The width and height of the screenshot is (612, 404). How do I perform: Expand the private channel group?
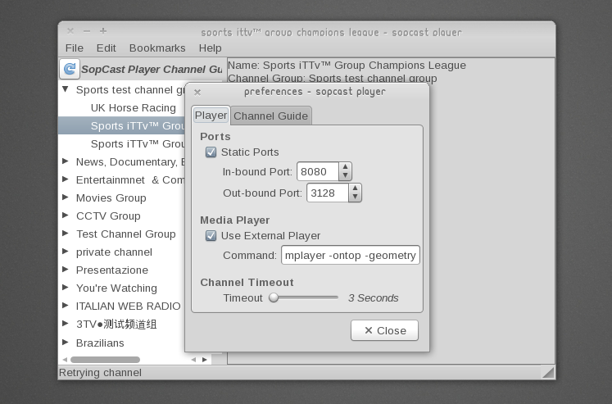(66, 252)
